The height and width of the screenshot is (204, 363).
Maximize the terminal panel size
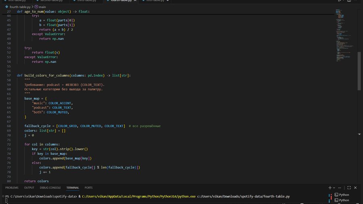[x=348, y=187]
